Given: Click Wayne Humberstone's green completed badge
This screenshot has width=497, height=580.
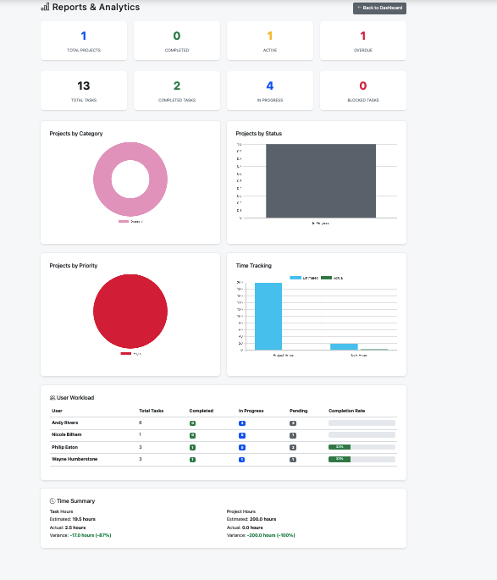Looking at the screenshot, I should (x=192, y=460).
